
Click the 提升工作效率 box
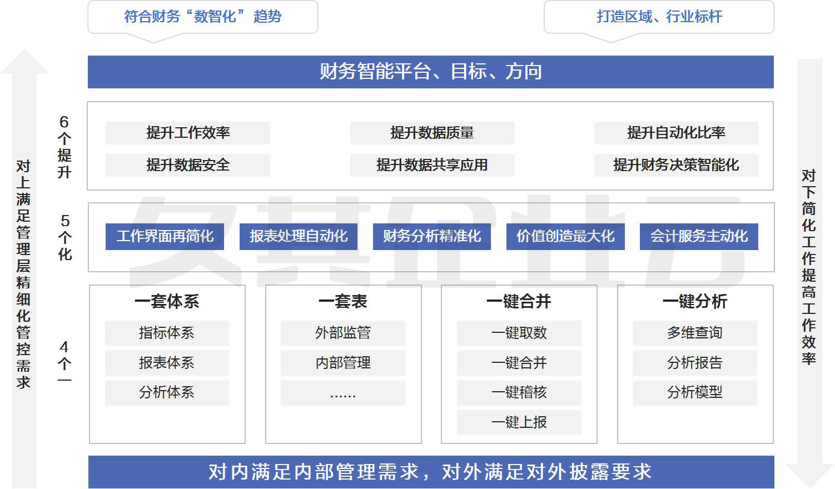(x=188, y=133)
